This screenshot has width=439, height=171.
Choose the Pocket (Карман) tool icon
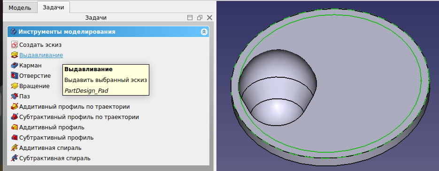pyautogui.click(x=14, y=66)
